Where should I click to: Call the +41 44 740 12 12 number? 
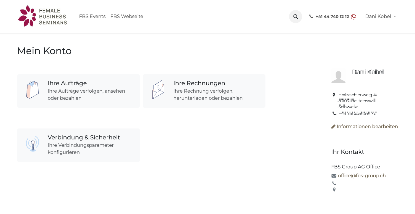[x=332, y=17]
